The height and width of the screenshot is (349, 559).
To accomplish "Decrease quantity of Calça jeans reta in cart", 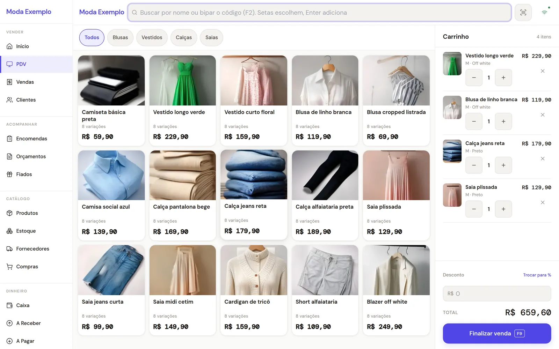I will coord(474,165).
